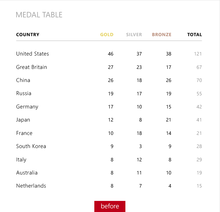Select Germany in the medal table
This screenshot has height=212, width=220.
27,107
